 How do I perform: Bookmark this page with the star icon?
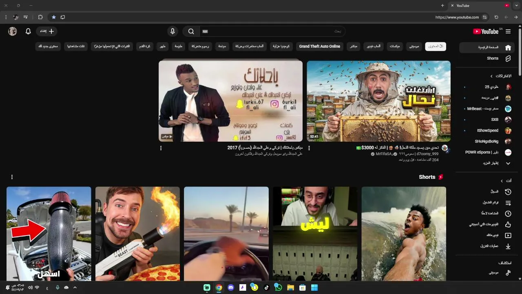(53, 17)
